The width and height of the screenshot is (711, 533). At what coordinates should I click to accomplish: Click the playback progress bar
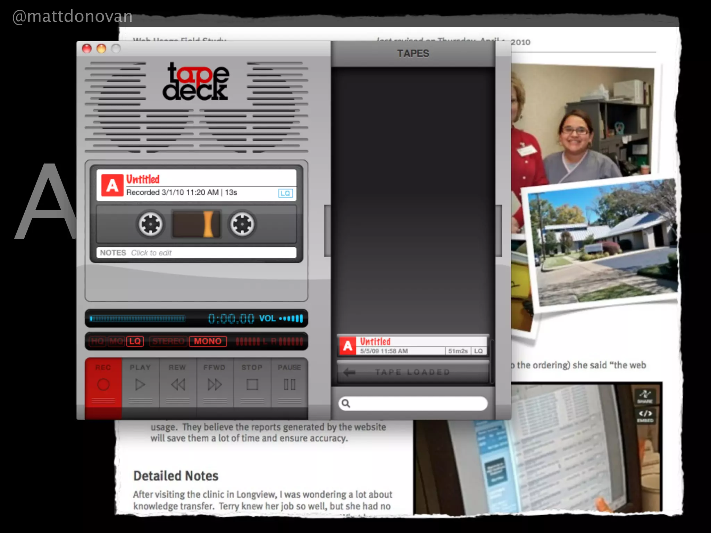coord(137,319)
